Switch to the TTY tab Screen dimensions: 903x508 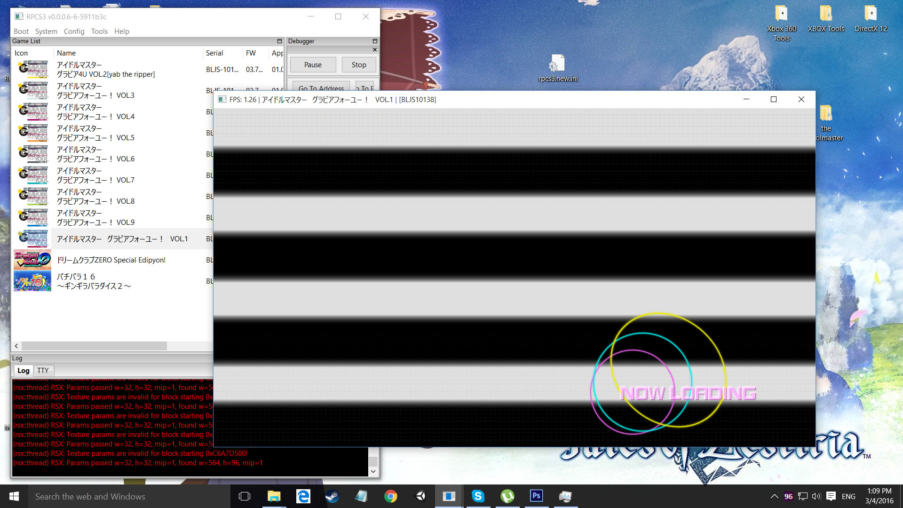point(43,371)
